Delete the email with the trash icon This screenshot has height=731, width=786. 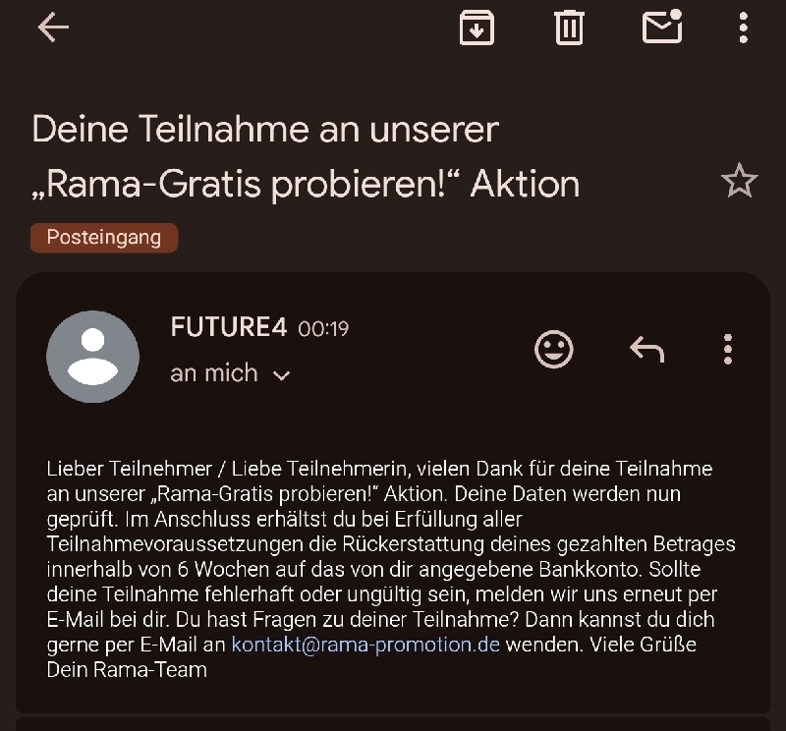pyautogui.click(x=569, y=28)
